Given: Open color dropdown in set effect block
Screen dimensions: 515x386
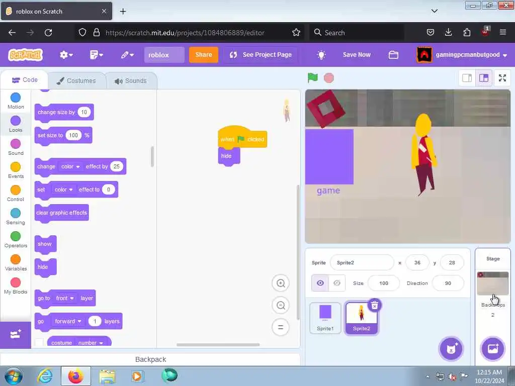Looking at the screenshot, I should tap(63, 189).
